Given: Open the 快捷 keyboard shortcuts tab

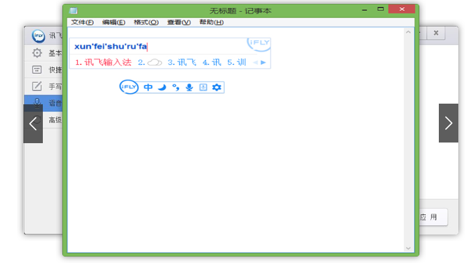Looking at the screenshot, I should (43, 70).
